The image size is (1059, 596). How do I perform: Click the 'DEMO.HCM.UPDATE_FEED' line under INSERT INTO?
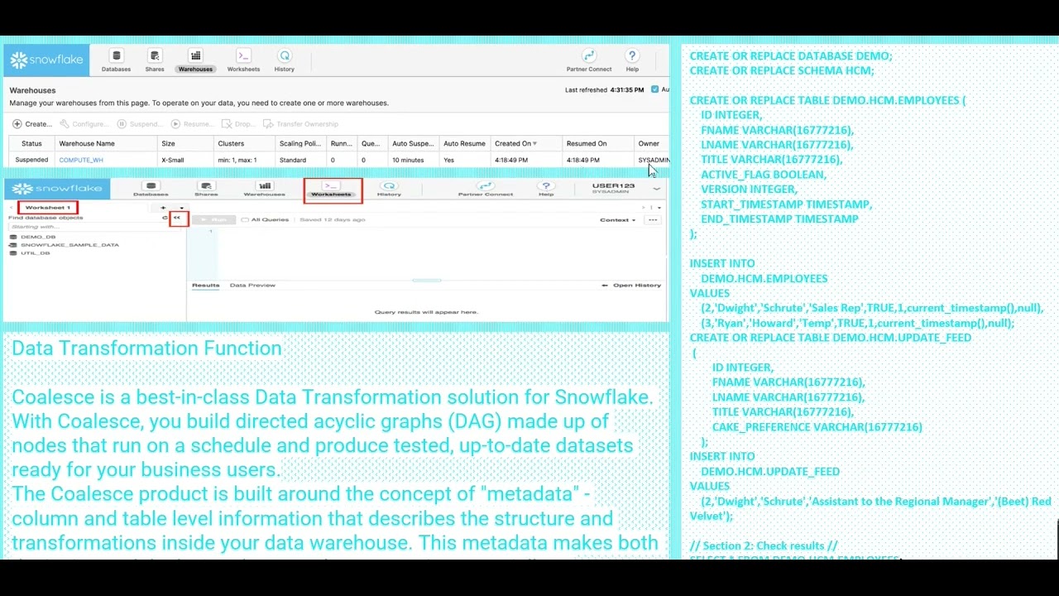tap(770, 472)
